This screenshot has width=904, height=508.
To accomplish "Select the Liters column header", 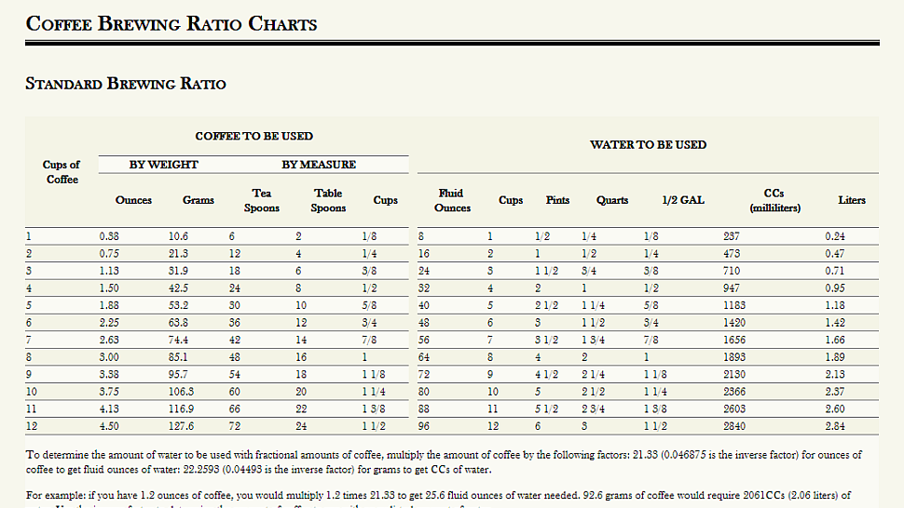I will tap(851, 200).
